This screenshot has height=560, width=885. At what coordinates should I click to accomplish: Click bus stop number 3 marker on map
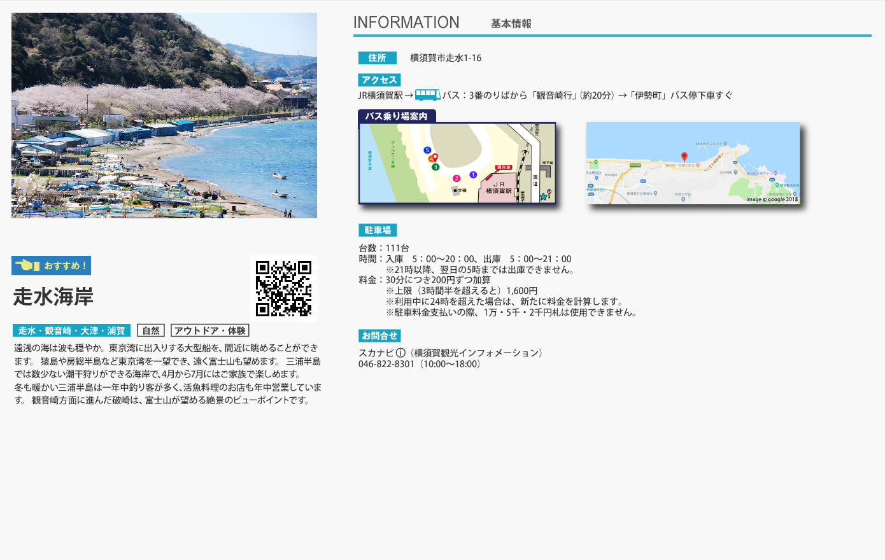tap(435, 167)
